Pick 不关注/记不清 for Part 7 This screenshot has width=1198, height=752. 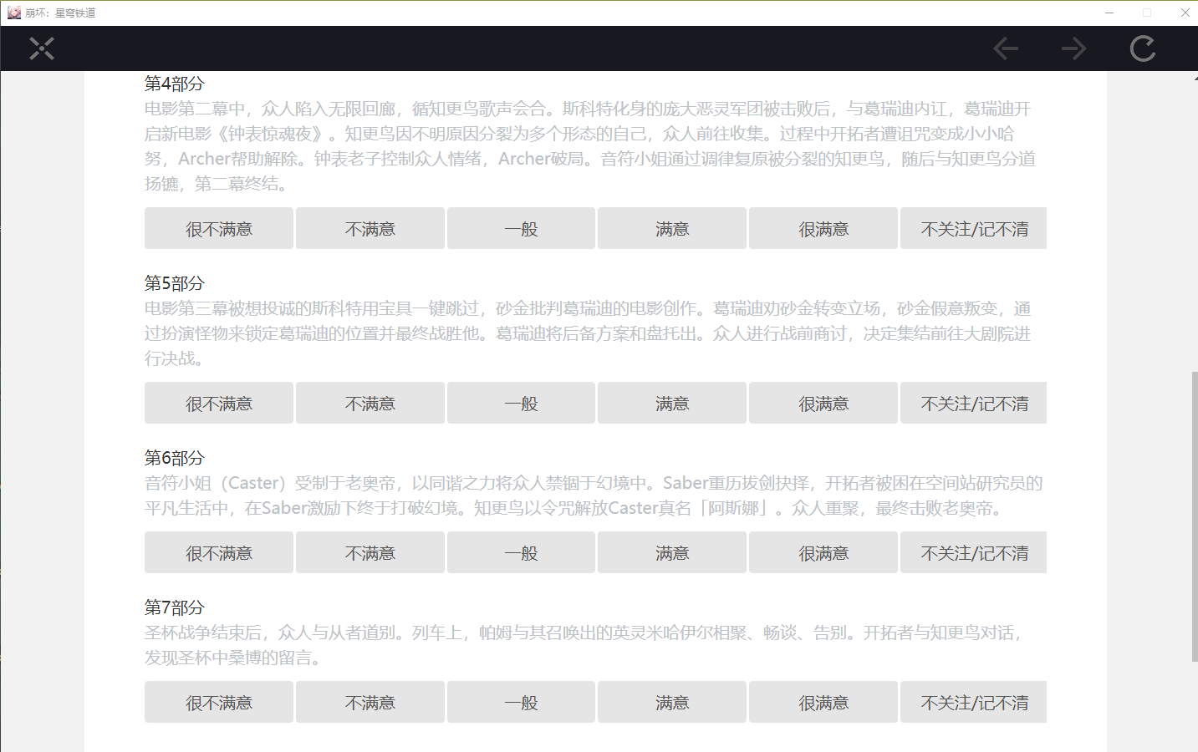(974, 703)
